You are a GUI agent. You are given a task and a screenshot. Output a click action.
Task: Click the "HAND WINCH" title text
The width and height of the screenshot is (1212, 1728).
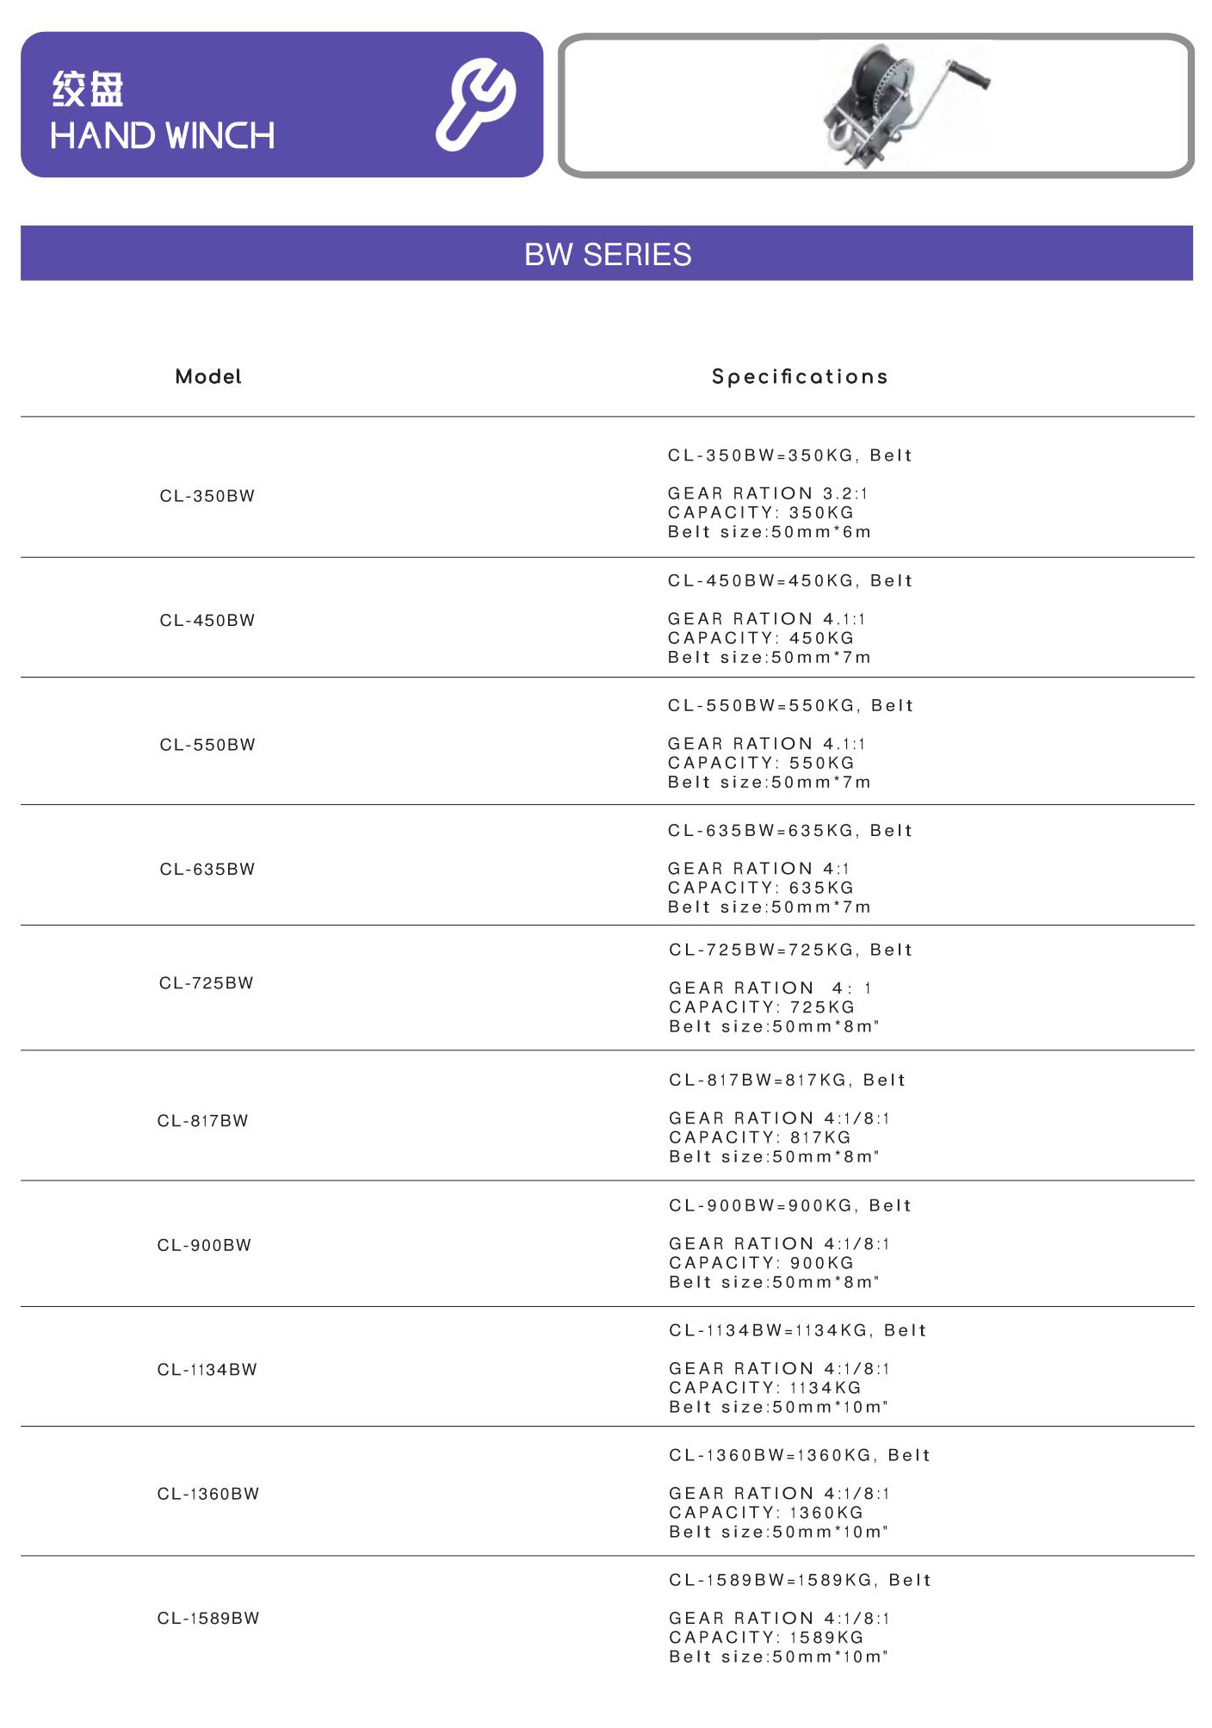[163, 136]
